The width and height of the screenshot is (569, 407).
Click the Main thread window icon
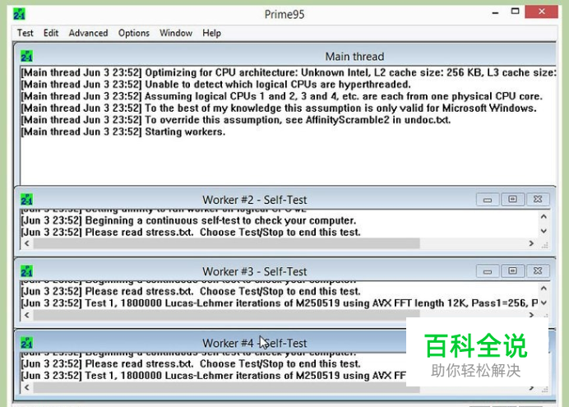tap(26, 56)
